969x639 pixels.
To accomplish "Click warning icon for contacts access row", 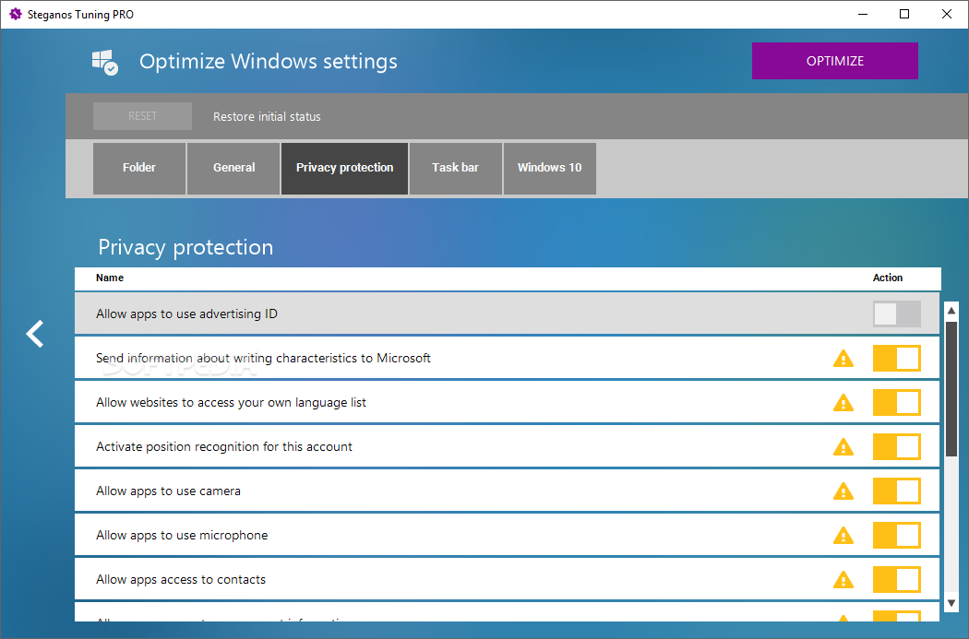I will pos(843,580).
